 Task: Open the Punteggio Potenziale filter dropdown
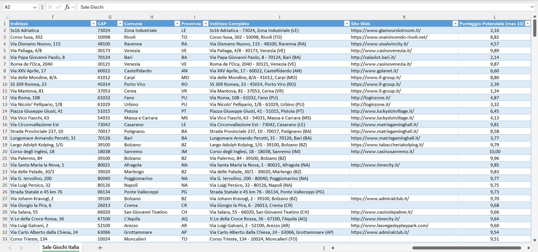(x=528, y=23)
